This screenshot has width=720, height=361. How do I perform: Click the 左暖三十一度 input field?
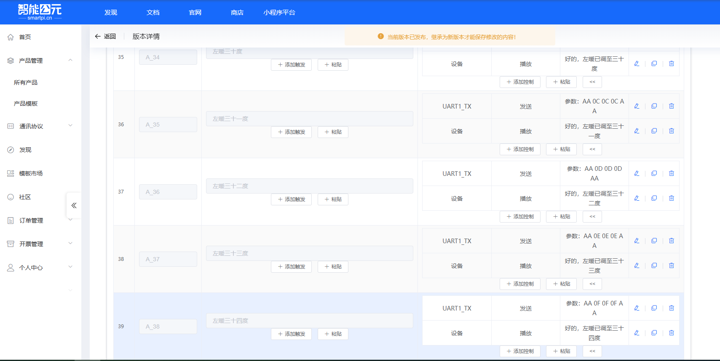coord(309,119)
